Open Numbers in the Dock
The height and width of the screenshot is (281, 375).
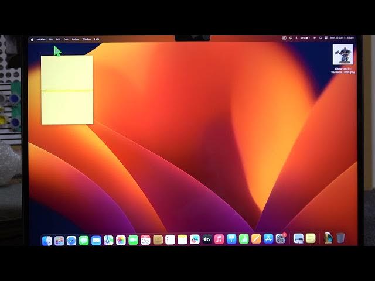[244, 239]
